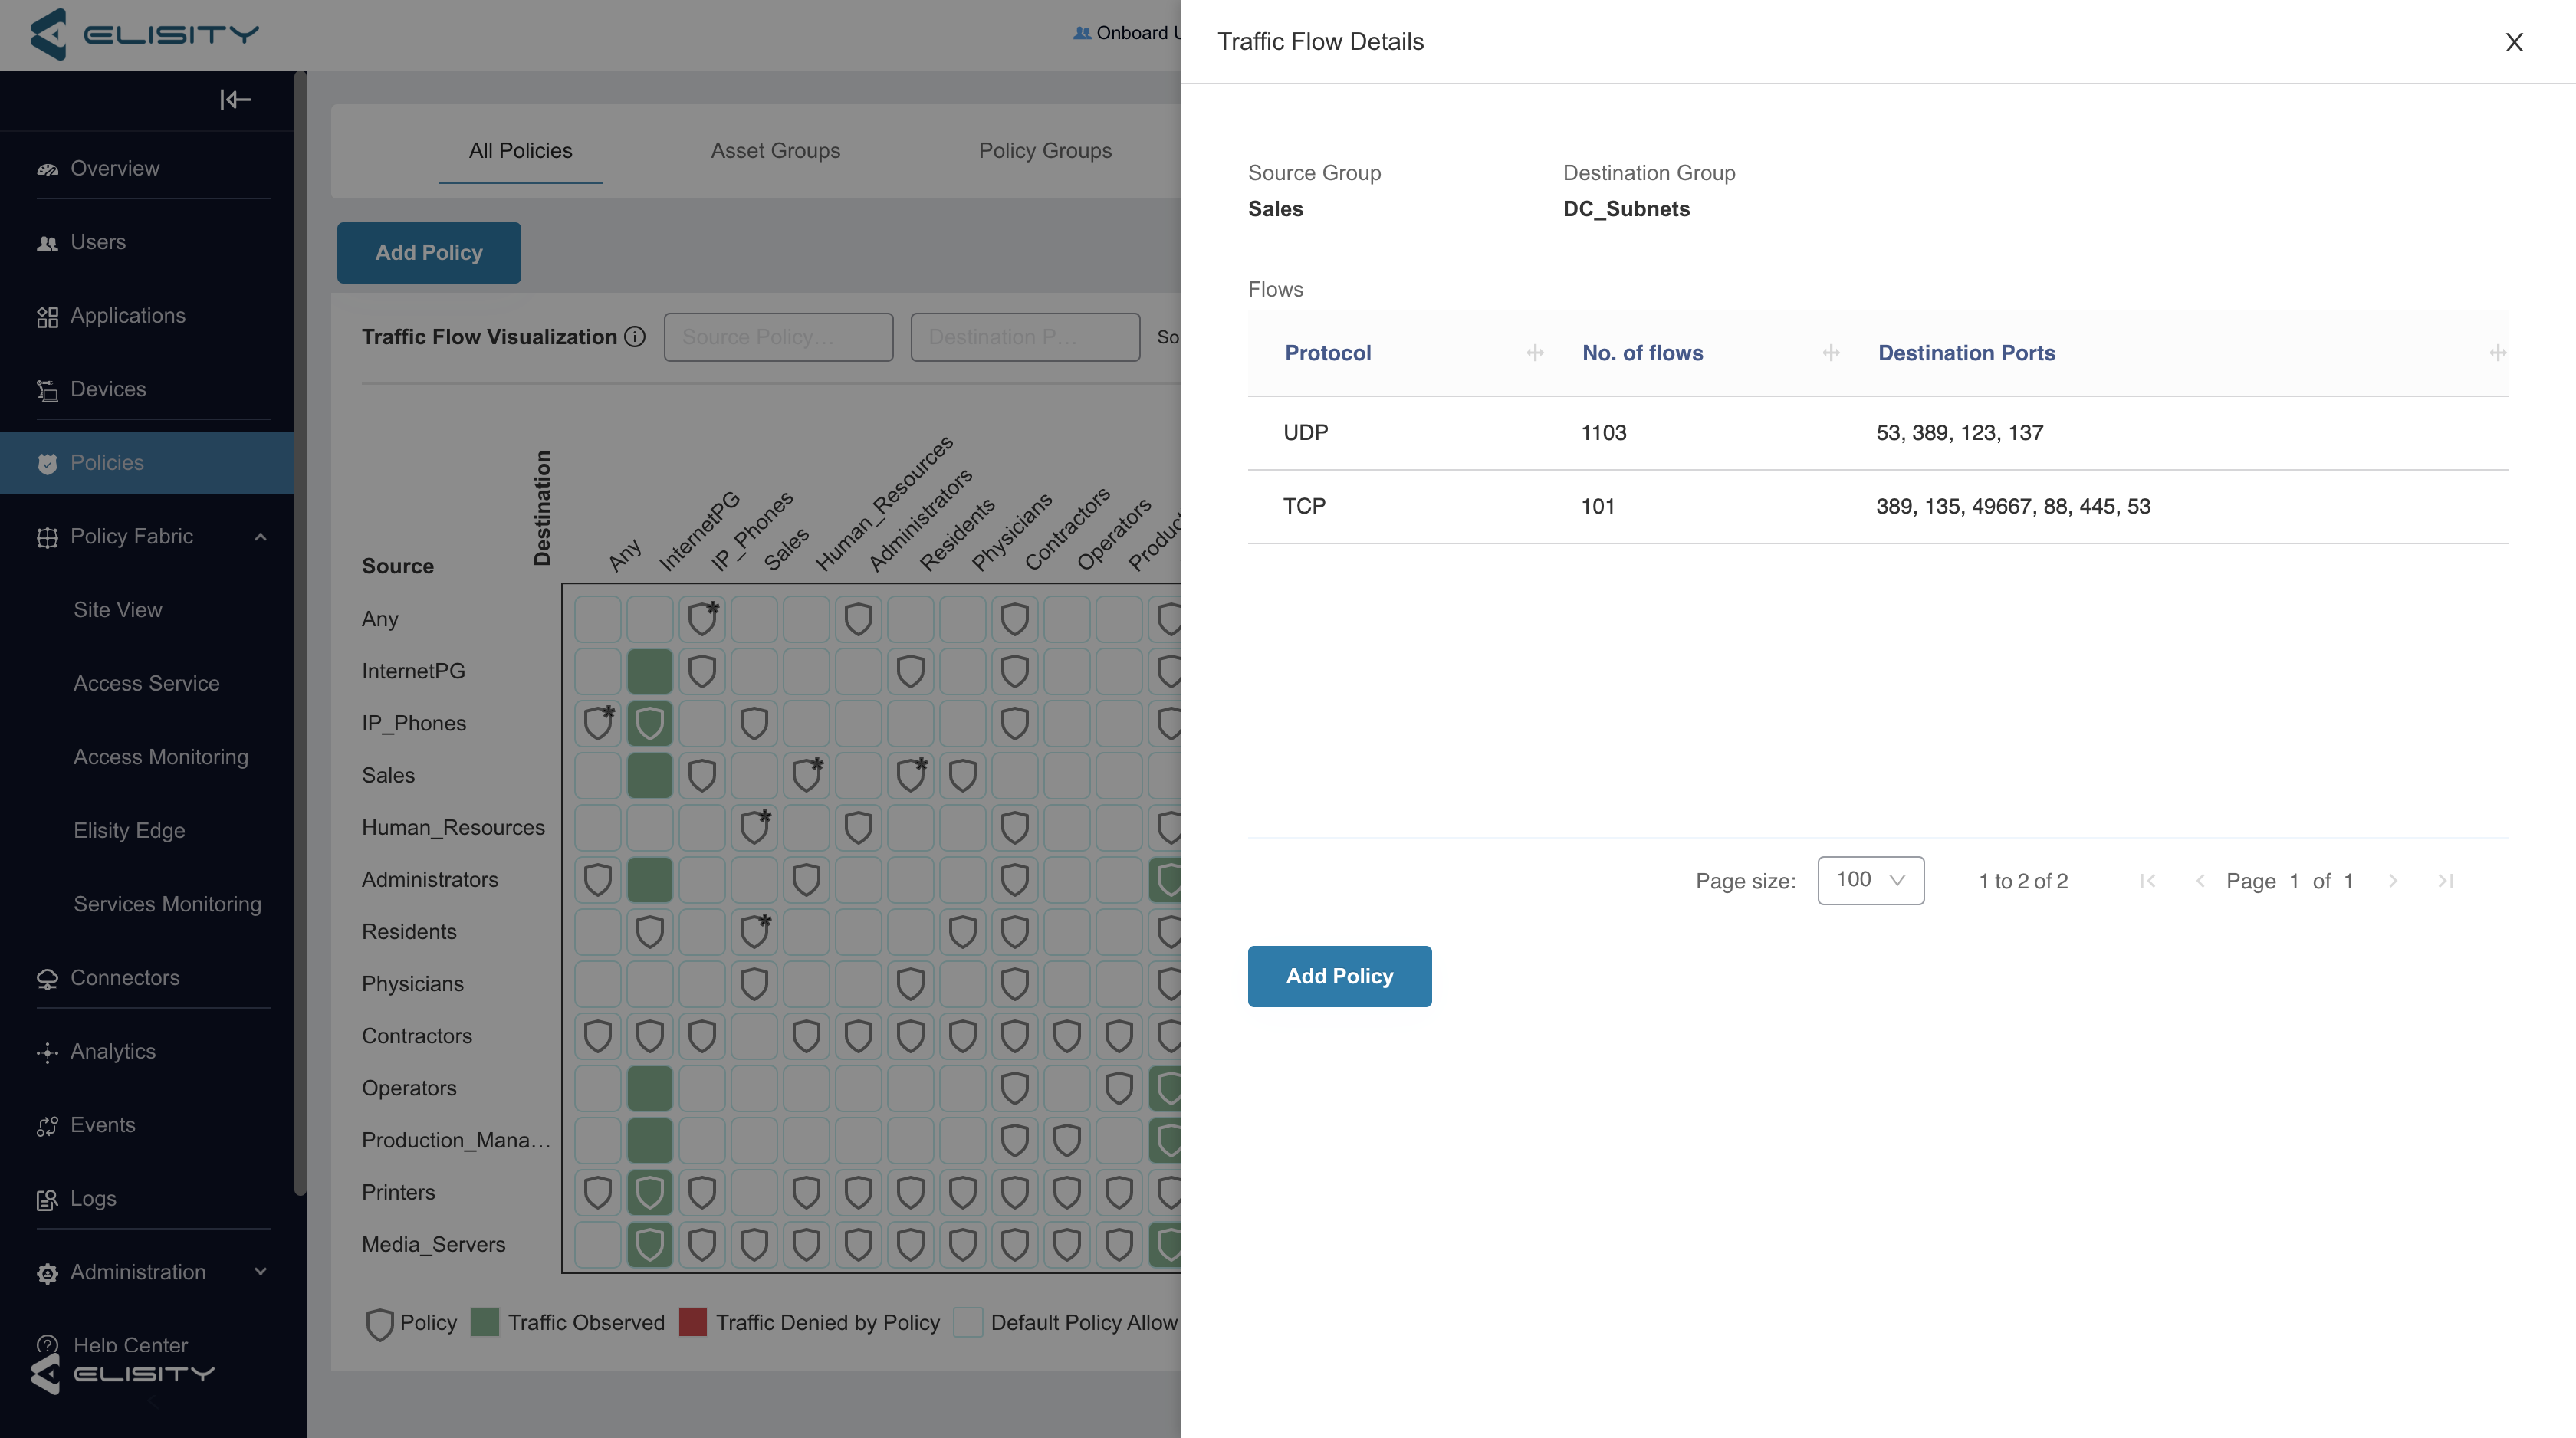
Task: Click the Protocol column resize handle icon
Action: tap(1535, 353)
